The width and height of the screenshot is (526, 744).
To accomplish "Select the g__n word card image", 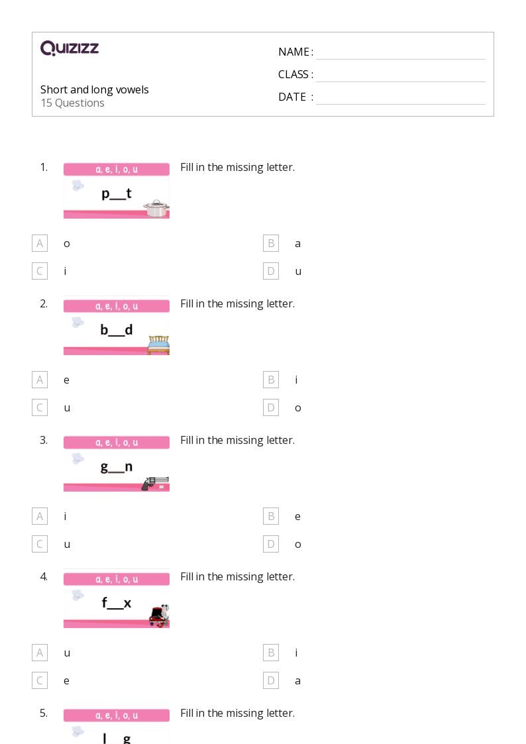I will (x=117, y=463).
